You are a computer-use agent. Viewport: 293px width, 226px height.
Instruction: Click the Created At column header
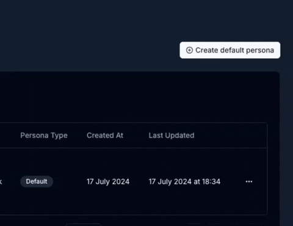tap(105, 136)
